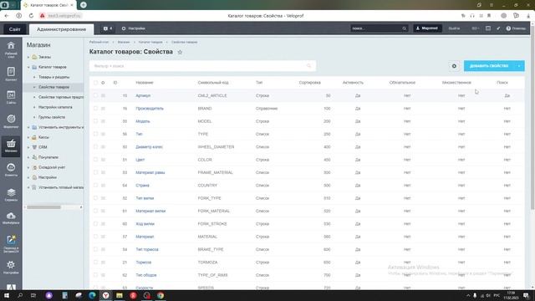Focus the top bar search field
The image size is (535, 301).
[x=379, y=28]
